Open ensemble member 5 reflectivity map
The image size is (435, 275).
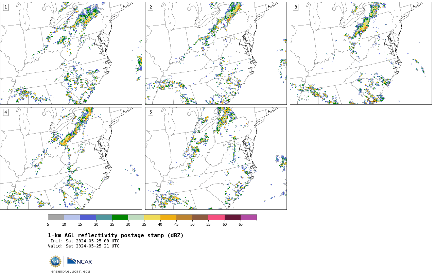click(x=216, y=158)
